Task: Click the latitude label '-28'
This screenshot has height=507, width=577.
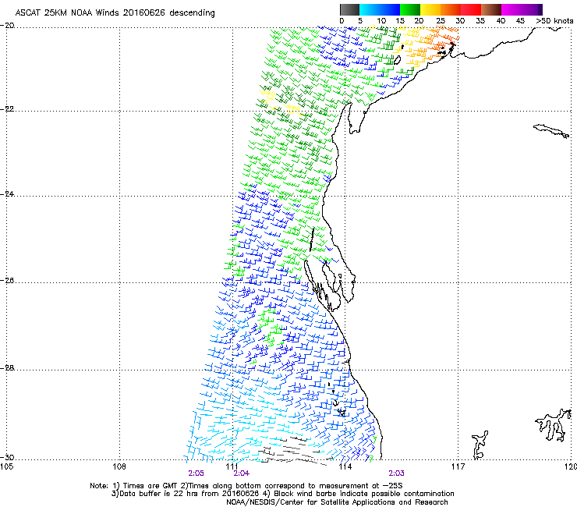Action: click(7, 368)
